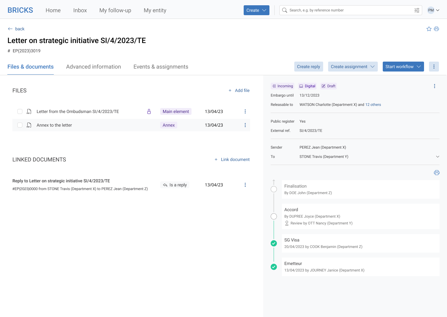The image size is (447, 317).
Task: Click Finalisation step card
Action: pos(360,189)
